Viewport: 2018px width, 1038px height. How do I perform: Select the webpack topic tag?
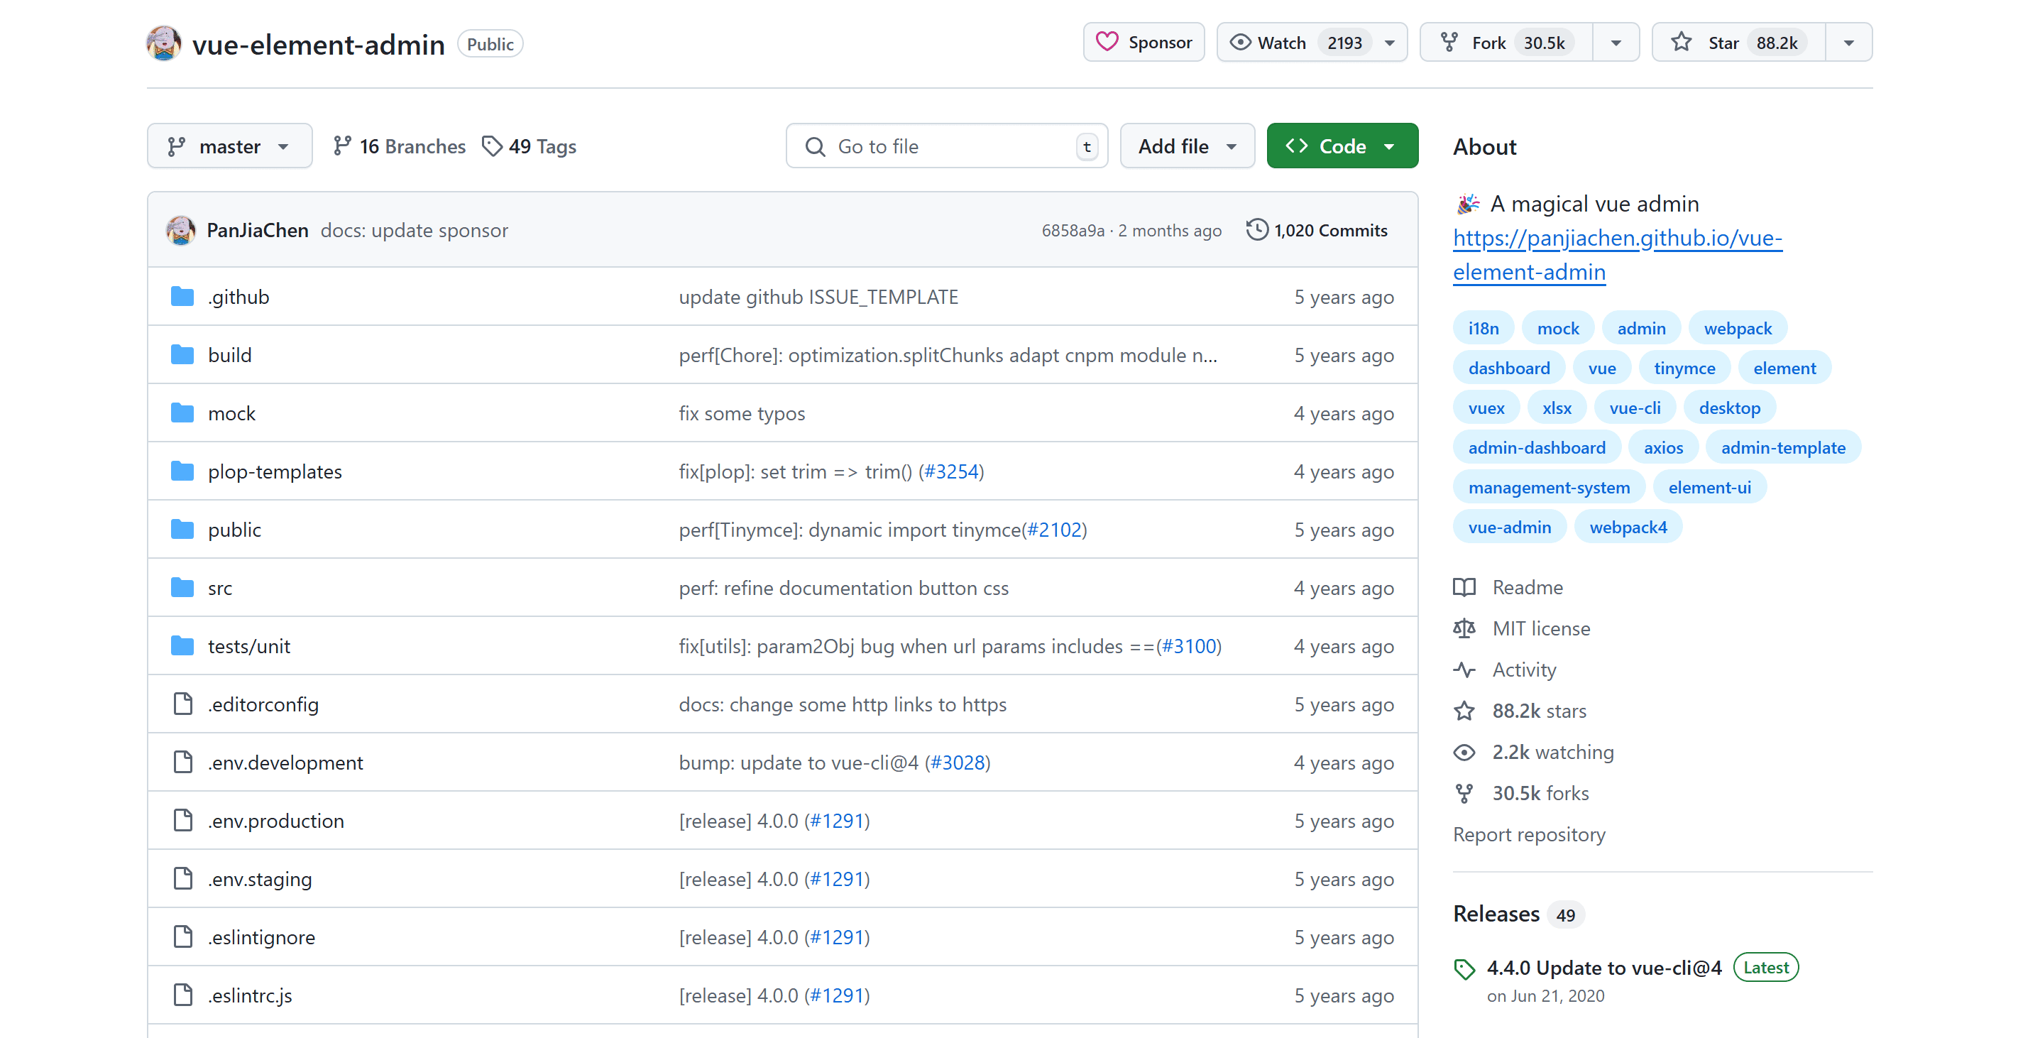(x=1737, y=328)
